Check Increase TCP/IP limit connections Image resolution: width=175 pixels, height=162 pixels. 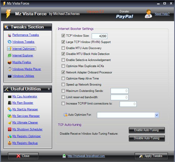tap(63, 104)
